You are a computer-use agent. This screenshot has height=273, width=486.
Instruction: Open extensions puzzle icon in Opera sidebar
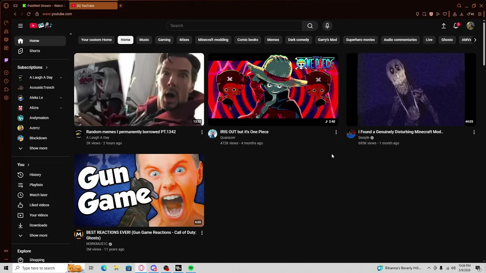[6, 89]
